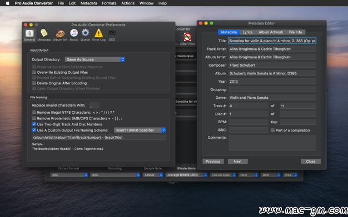Open the Edit menu
This screenshot has height=217, width=348.
click(x=72, y=3)
